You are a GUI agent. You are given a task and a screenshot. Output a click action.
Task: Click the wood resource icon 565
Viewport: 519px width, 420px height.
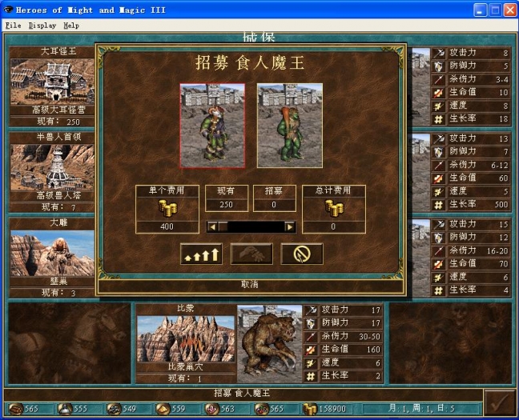point(15,409)
